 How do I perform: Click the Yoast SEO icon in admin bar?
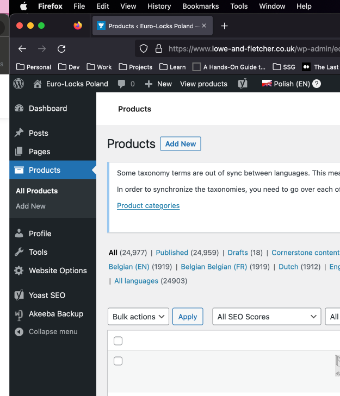[243, 84]
